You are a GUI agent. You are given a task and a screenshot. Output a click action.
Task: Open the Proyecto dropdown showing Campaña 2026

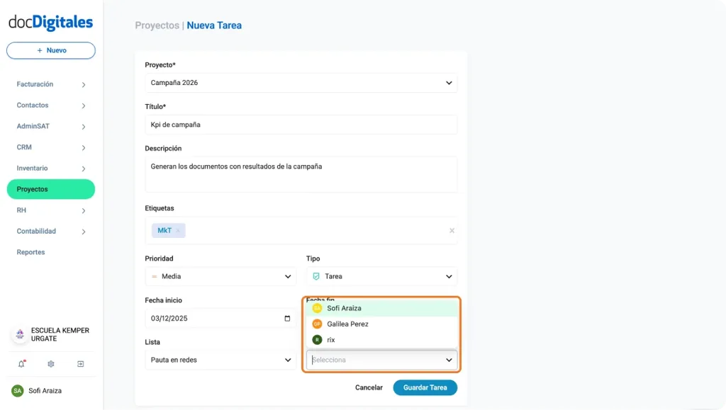(x=301, y=82)
